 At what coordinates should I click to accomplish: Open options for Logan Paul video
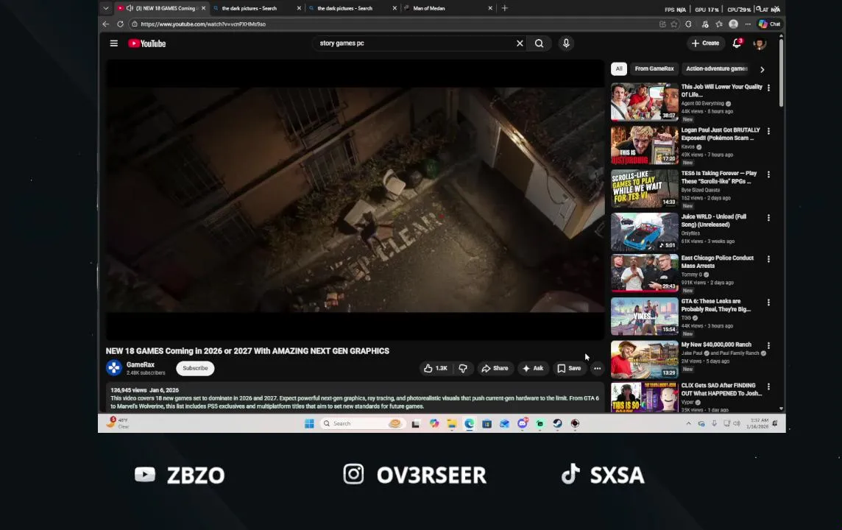(x=768, y=131)
